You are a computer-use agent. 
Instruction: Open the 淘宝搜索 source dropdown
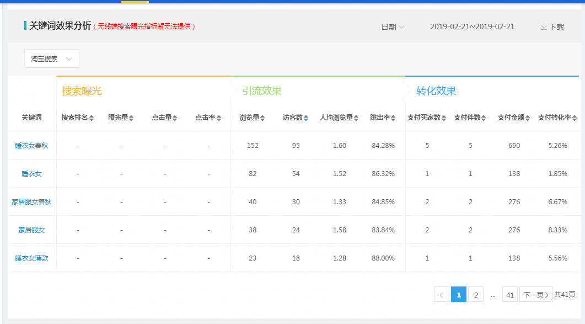(x=51, y=59)
